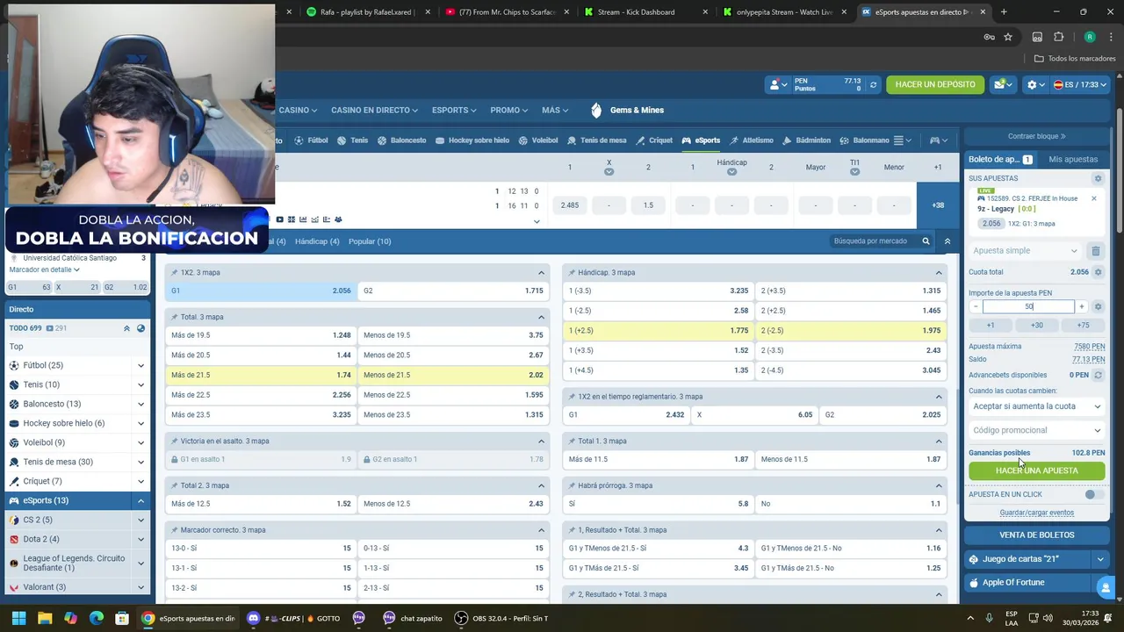Select Menos de 21.5 at 2.02
Screen dimensions: 1124x632
[453, 375]
